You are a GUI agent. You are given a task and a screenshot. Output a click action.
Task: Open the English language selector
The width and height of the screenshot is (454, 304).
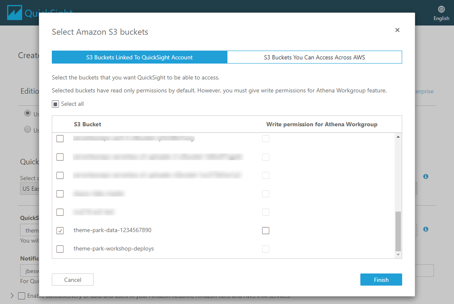441,18
